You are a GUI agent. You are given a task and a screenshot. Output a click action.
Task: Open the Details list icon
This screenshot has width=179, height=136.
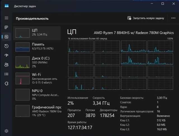click(x=6, y=74)
